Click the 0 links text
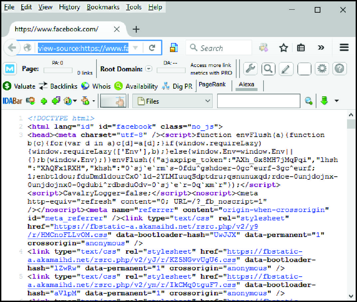Screen dimensions: 357x302 [85, 73]
